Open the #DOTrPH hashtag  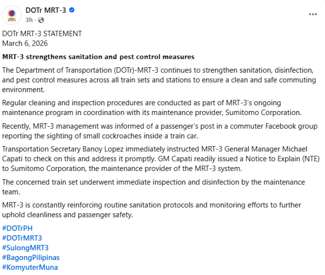[x=17, y=228]
